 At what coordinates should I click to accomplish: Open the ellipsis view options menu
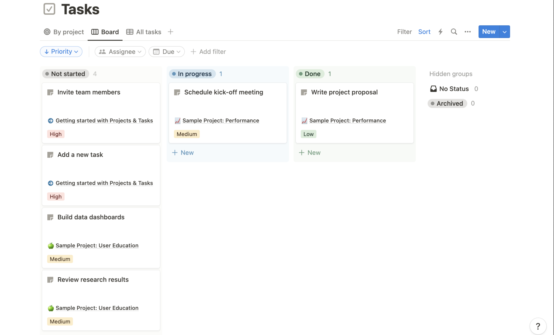pos(467,32)
